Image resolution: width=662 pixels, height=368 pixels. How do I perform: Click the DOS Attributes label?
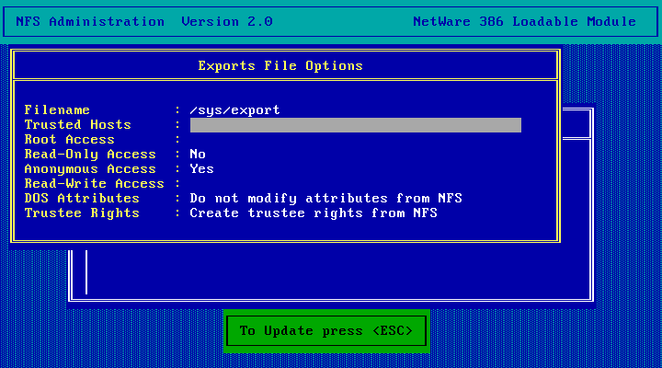click(x=82, y=199)
